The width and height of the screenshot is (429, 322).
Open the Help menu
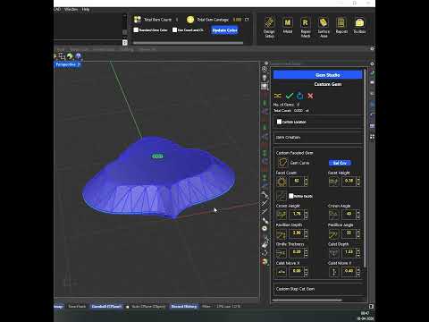(x=86, y=9)
